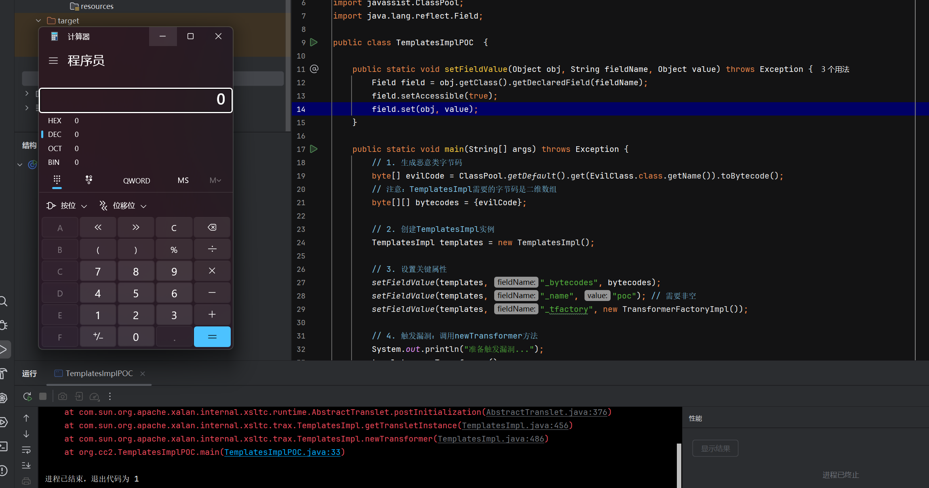
Task: Switch to the full keypad view icon
Action: (x=57, y=180)
